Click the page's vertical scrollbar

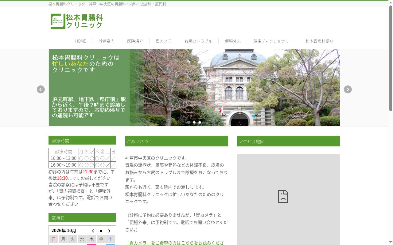coord(391,58)
